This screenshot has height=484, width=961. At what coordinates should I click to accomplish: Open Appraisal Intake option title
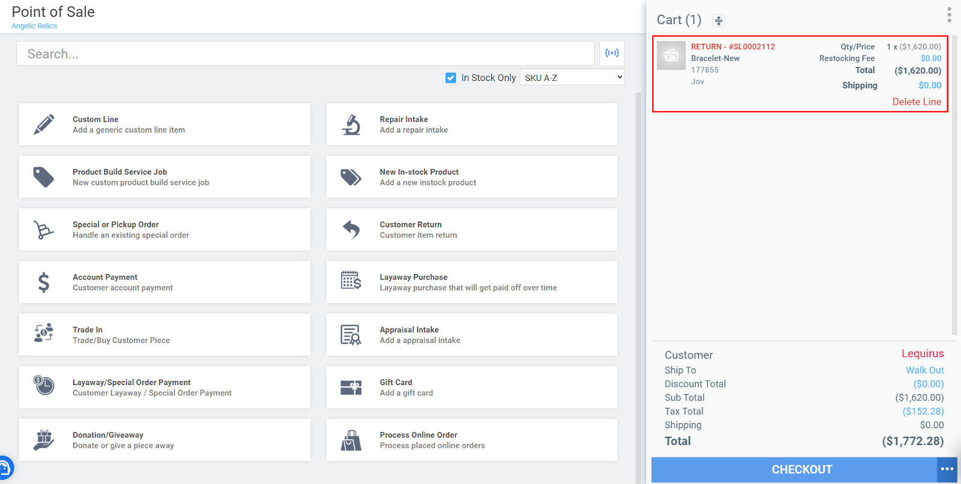click(409, 330)
